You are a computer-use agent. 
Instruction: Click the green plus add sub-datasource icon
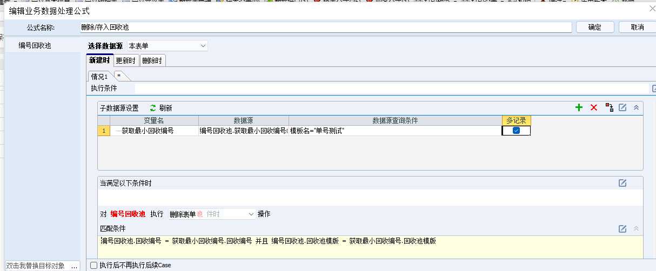click(x=579, y=108)
